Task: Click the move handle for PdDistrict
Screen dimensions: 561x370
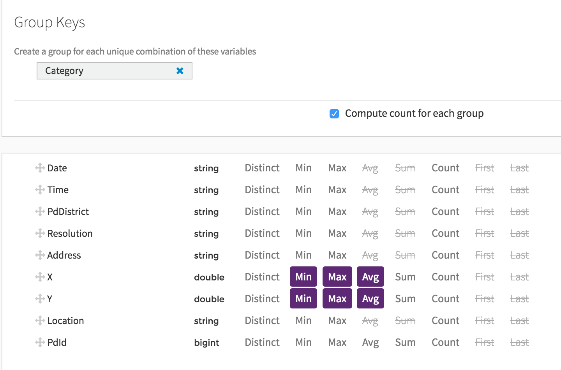Action: [x=40, y=211]
